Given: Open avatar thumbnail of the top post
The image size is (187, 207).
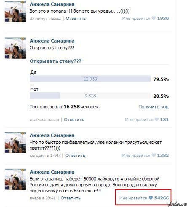Looking at the screenshot, I should click(x=15, y=11).
